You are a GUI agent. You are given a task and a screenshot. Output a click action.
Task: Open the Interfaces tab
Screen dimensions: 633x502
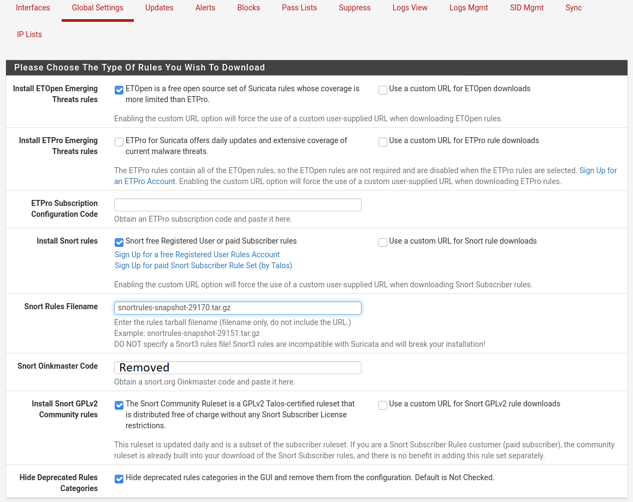33,8
